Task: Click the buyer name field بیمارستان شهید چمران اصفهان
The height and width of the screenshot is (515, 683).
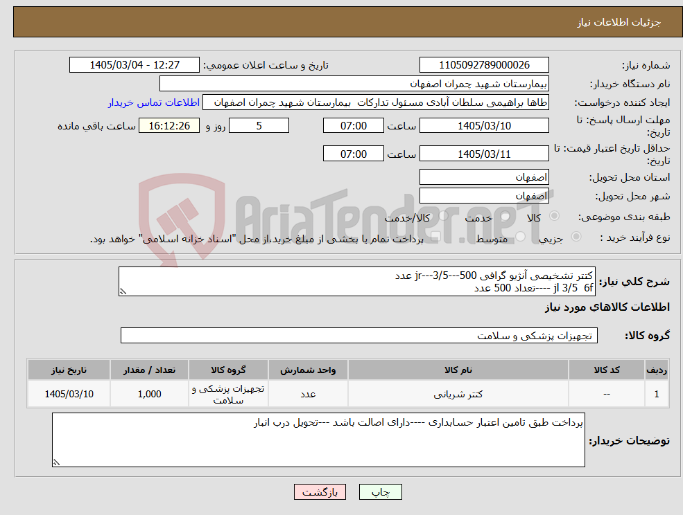Action: (354, 84)
